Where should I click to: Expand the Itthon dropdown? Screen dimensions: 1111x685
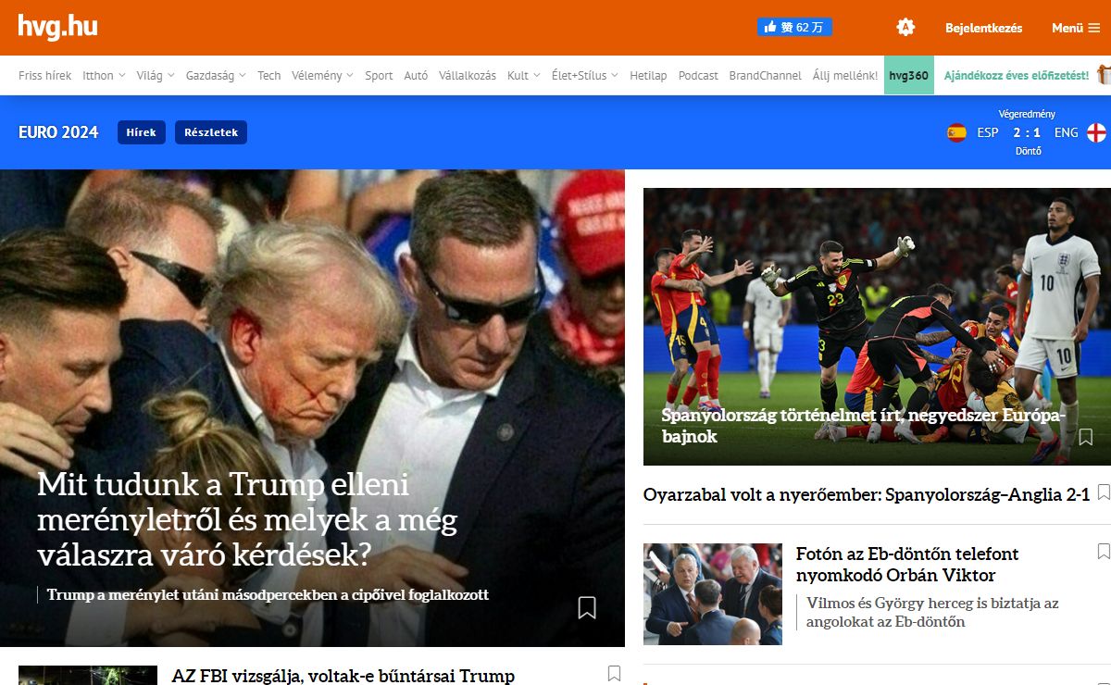(x=104, y=76)
